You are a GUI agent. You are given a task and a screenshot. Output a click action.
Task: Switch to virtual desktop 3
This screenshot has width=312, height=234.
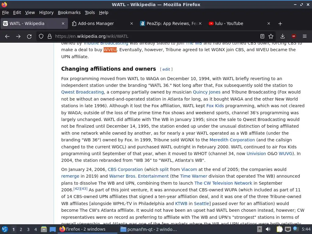28,229
